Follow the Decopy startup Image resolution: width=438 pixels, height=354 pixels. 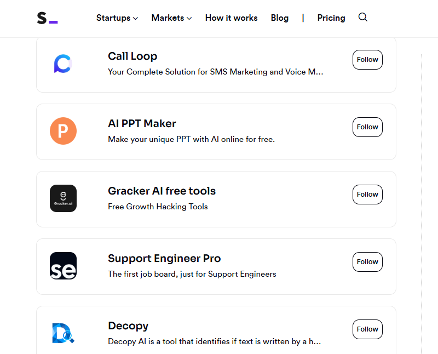pyautogui.click(x=367, y=329)
